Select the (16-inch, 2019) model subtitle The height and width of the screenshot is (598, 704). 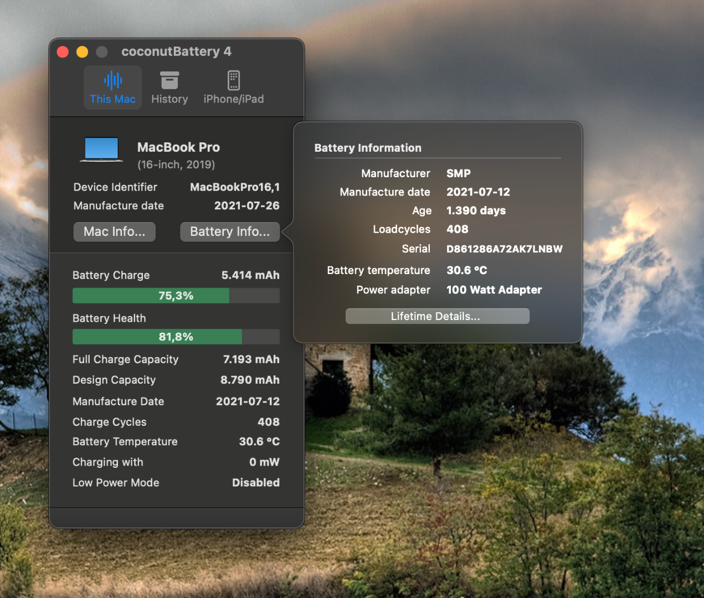point(176,164)
